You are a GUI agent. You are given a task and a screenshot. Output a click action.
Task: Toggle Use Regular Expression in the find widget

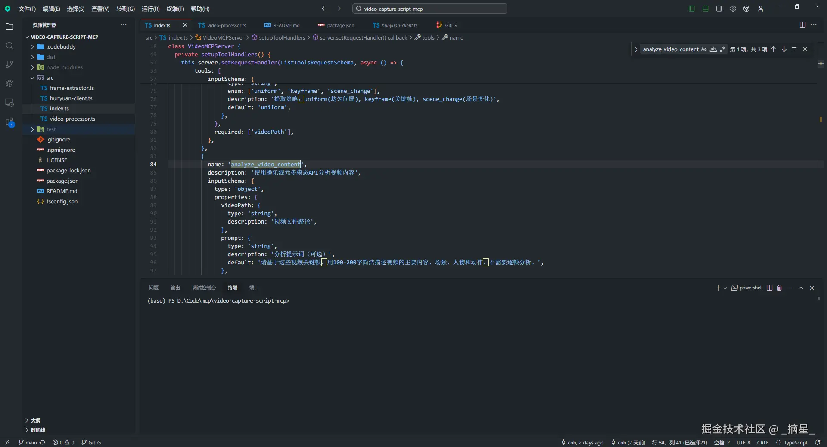point(723,49)
